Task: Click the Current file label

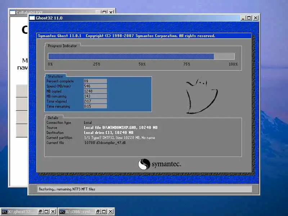Action: (x=55, y=143)
